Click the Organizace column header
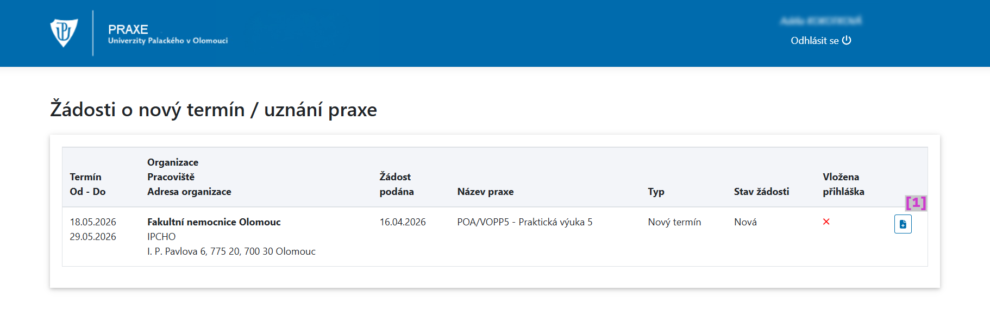 173,162
